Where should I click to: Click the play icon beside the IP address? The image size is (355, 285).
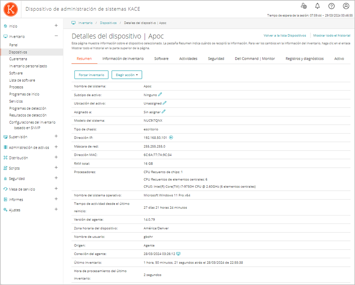pyautogui.click(x=171, y=138)
